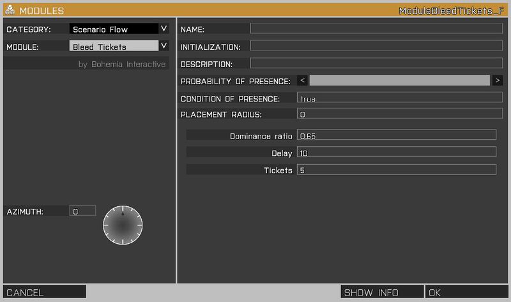Select the Placement Radius field

400,114
